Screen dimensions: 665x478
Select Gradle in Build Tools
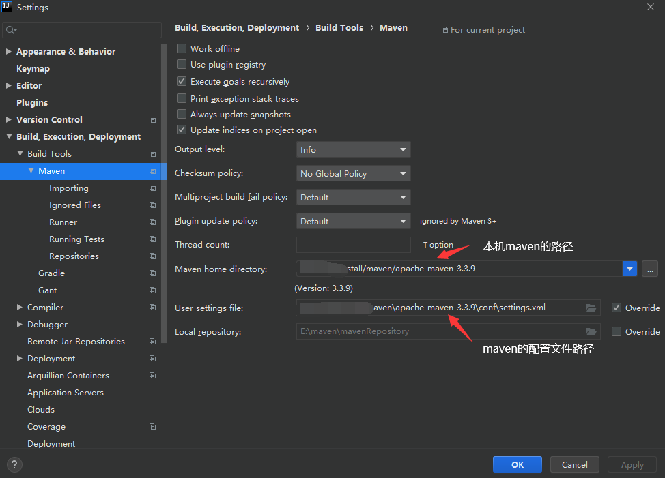coord(51,273)
